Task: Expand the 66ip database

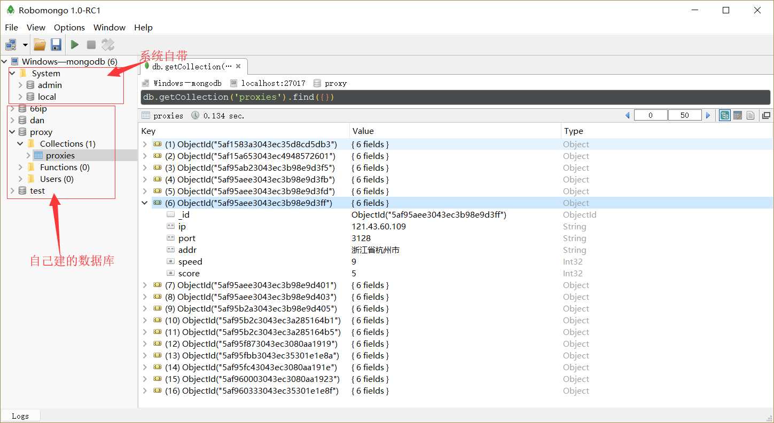Action: pos(12,109)
